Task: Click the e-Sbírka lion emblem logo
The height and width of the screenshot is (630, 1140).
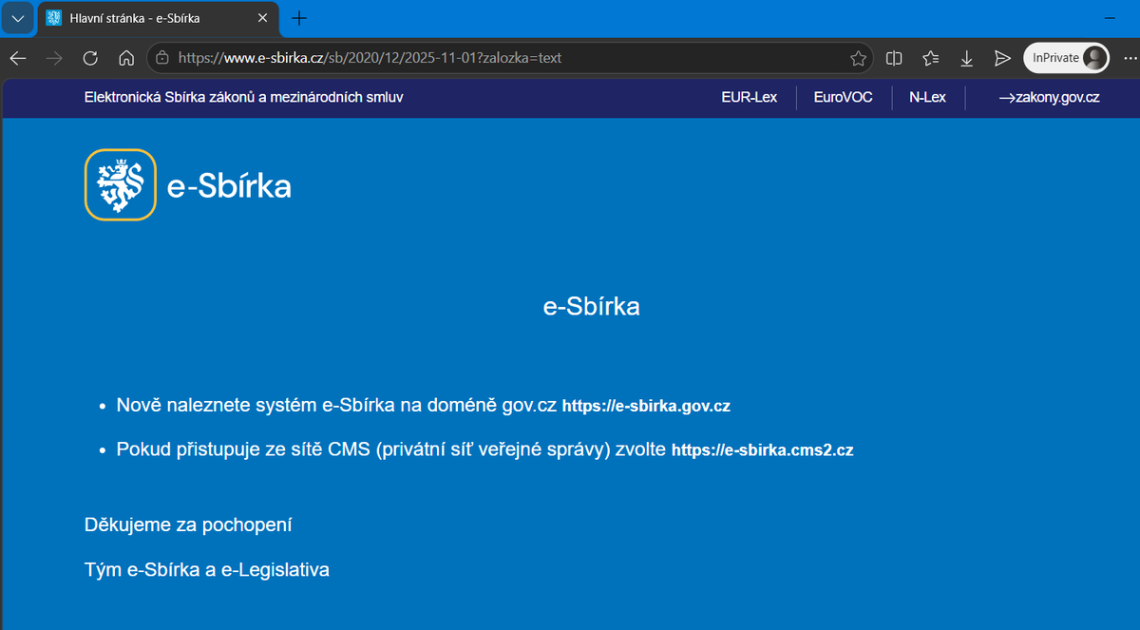Action: [120, 184]
